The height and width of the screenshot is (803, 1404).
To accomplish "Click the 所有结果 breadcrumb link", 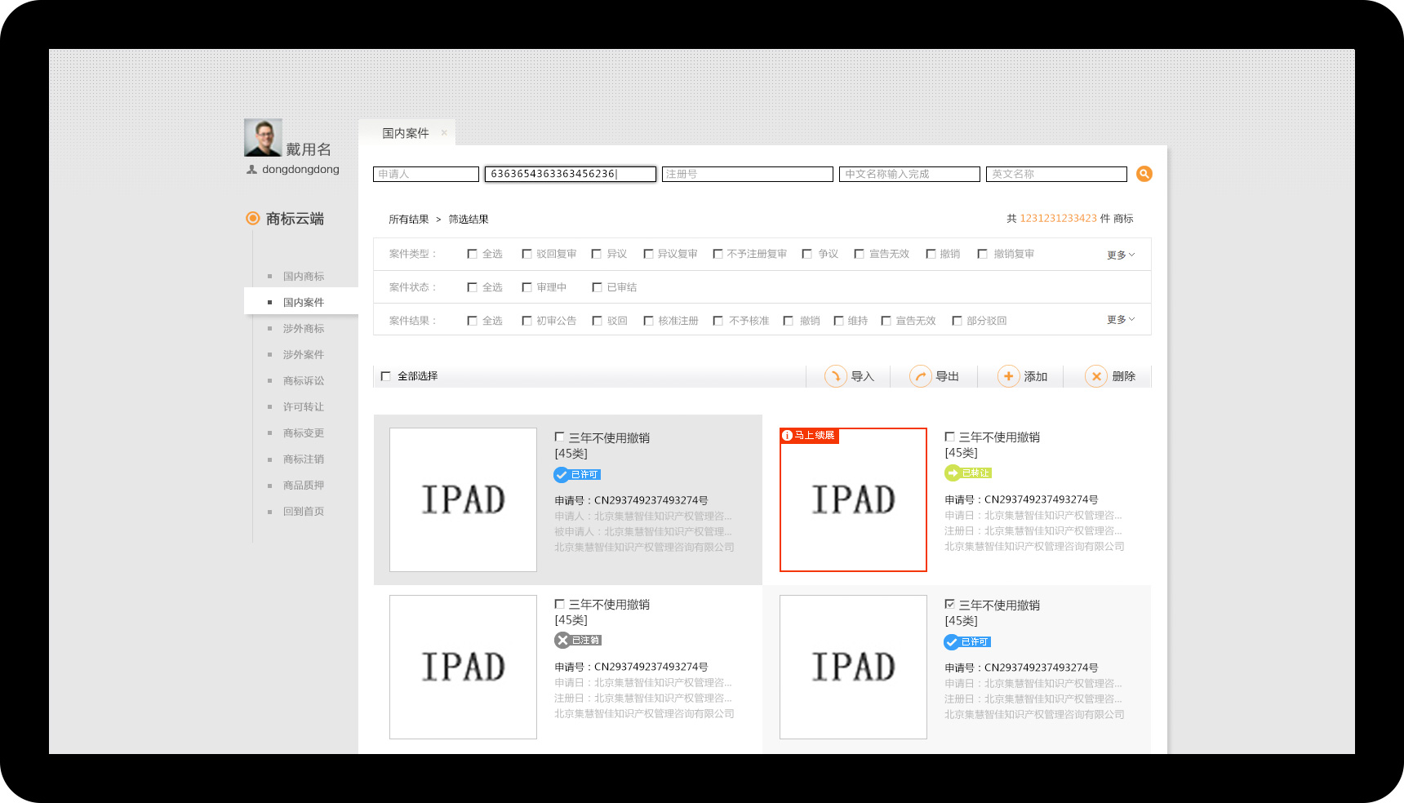I will tap(408, 220).
